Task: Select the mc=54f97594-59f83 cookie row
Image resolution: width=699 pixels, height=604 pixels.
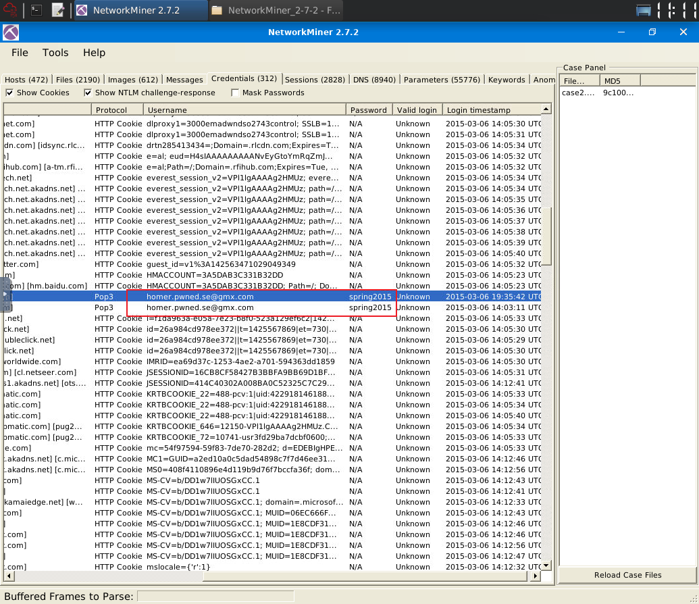Action: 272,448
